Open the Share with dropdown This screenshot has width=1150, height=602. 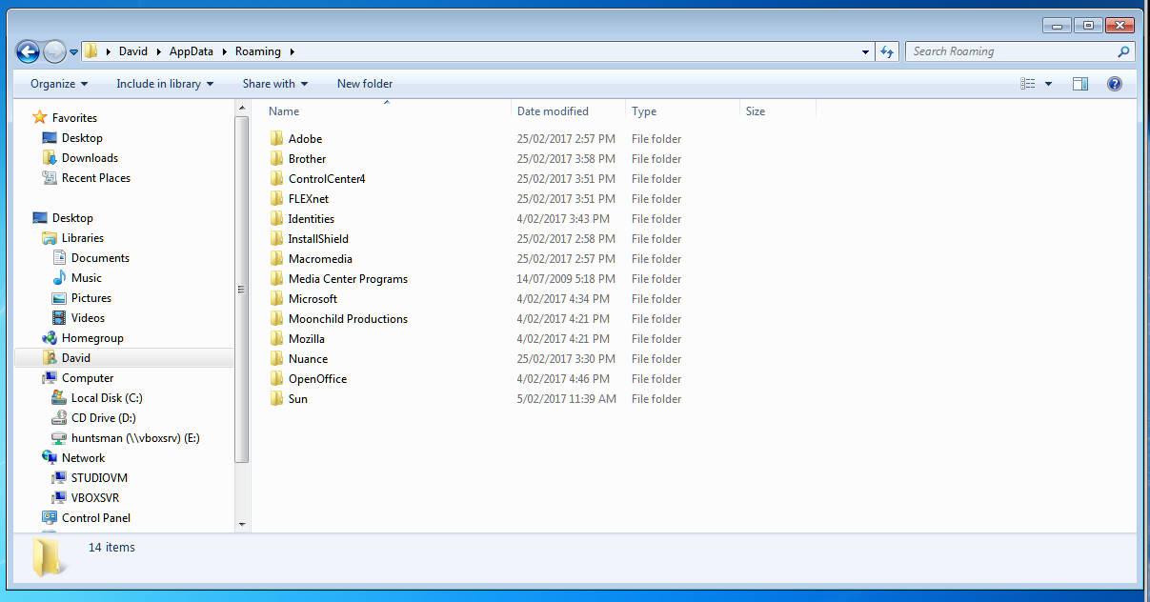pos(275,84)
